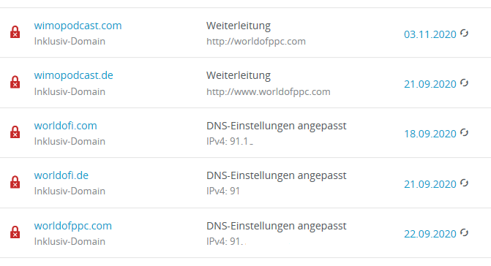
Task: Click the renewal arrows icon beside 18.09.2020
Action: click(x=464, y=132)
